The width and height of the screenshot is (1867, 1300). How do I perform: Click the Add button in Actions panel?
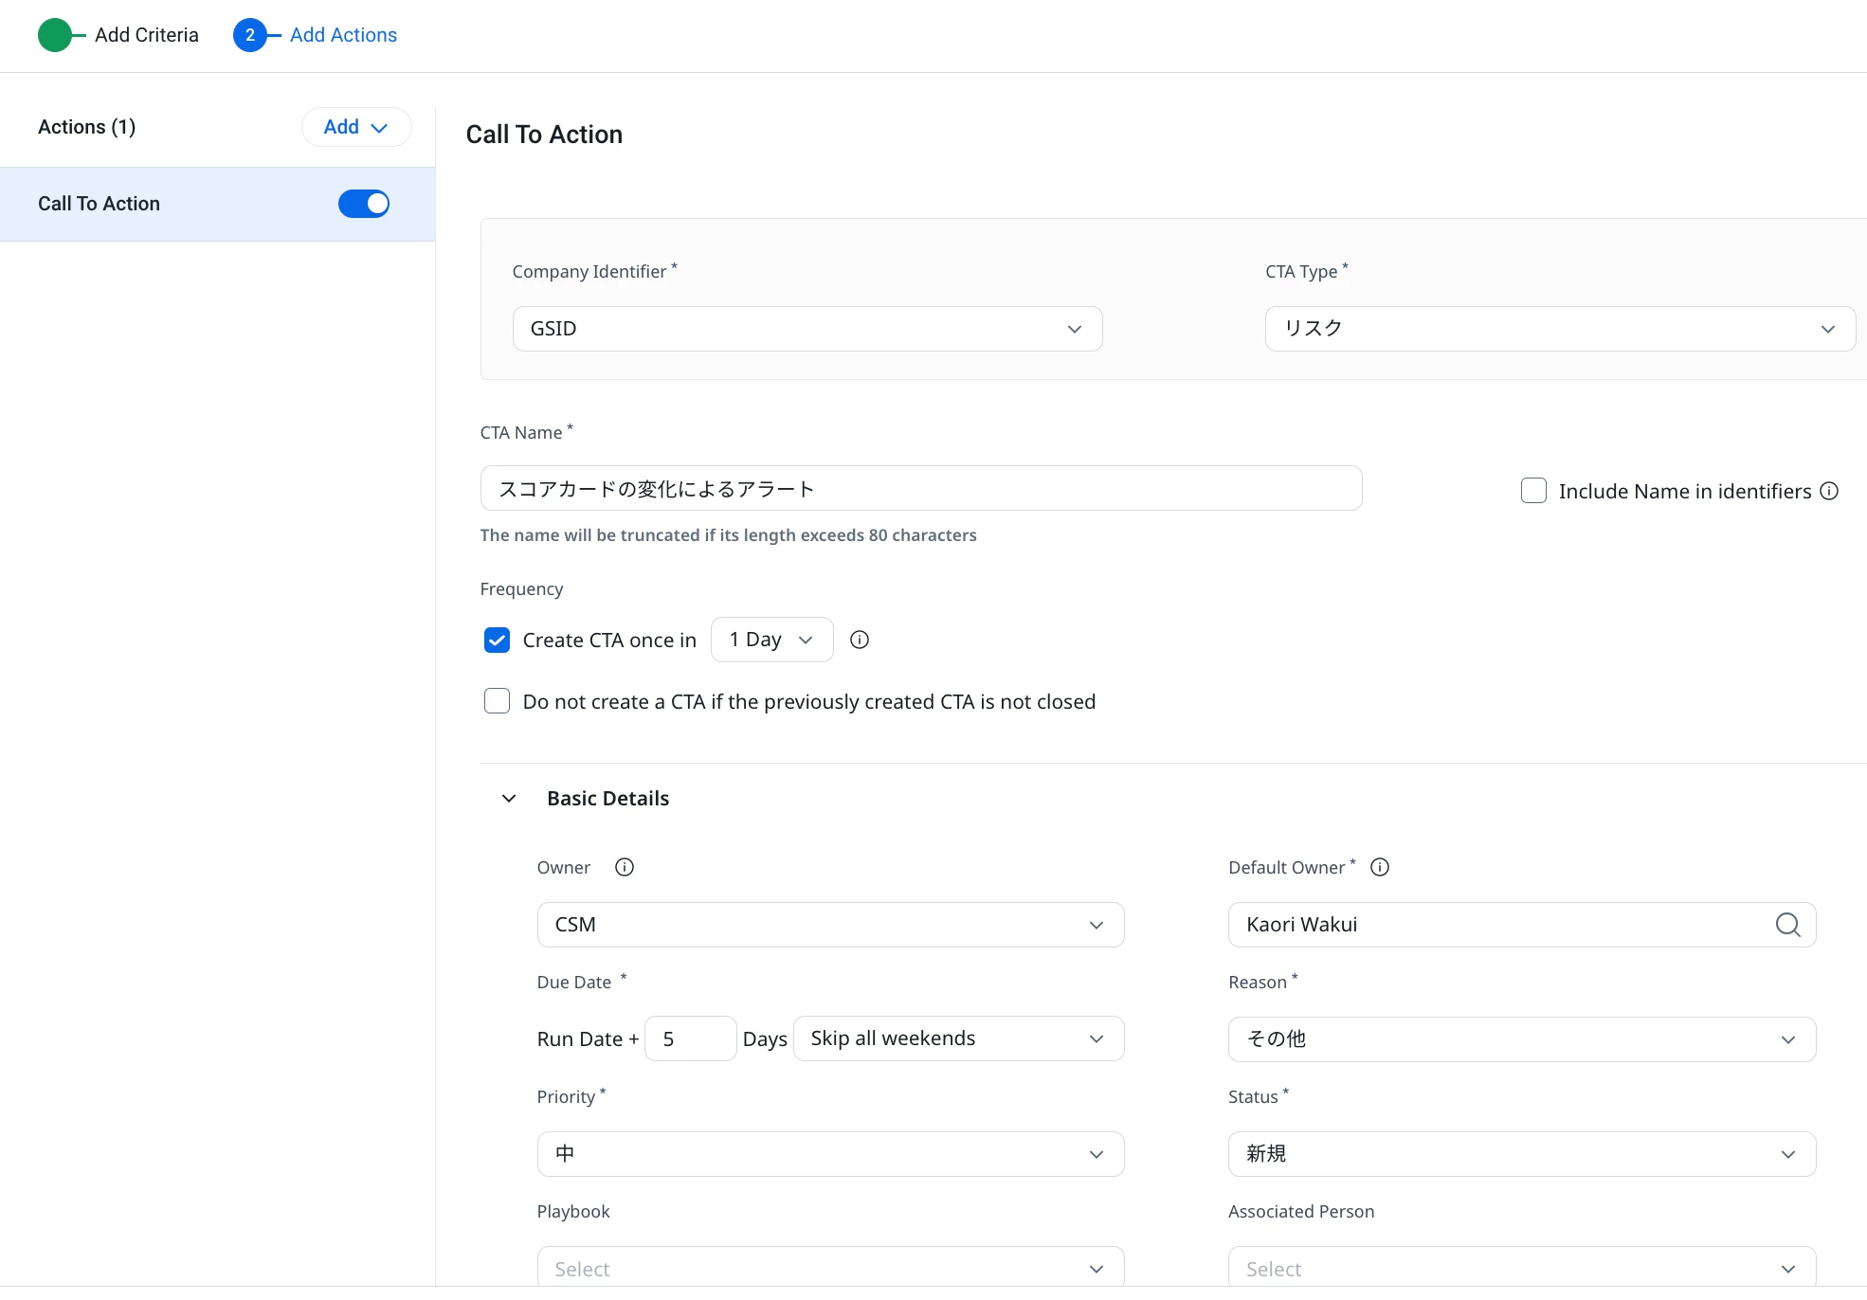[x=355, y=127]
